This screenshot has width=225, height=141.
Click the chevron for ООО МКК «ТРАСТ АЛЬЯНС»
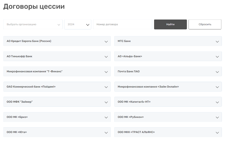[x=217, y=132]
